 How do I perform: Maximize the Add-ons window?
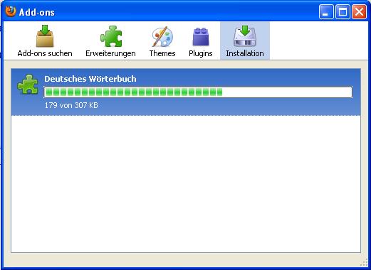click(x=343, y=11)
